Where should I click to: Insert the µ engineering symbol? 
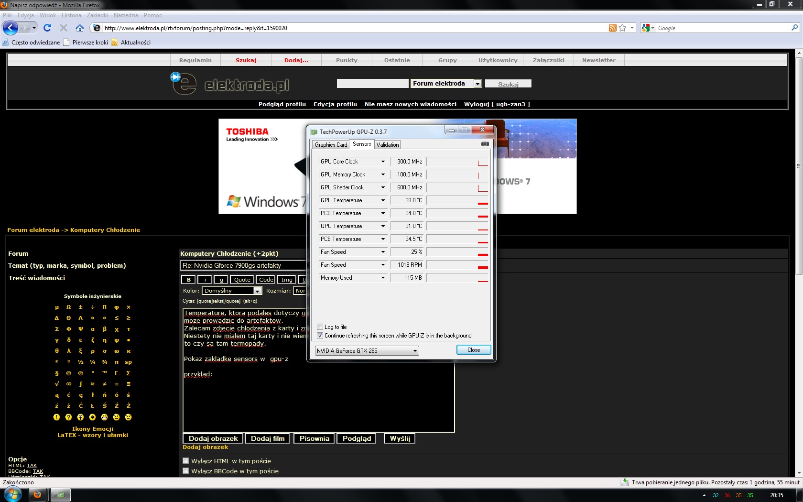click(x=56, y=307)
